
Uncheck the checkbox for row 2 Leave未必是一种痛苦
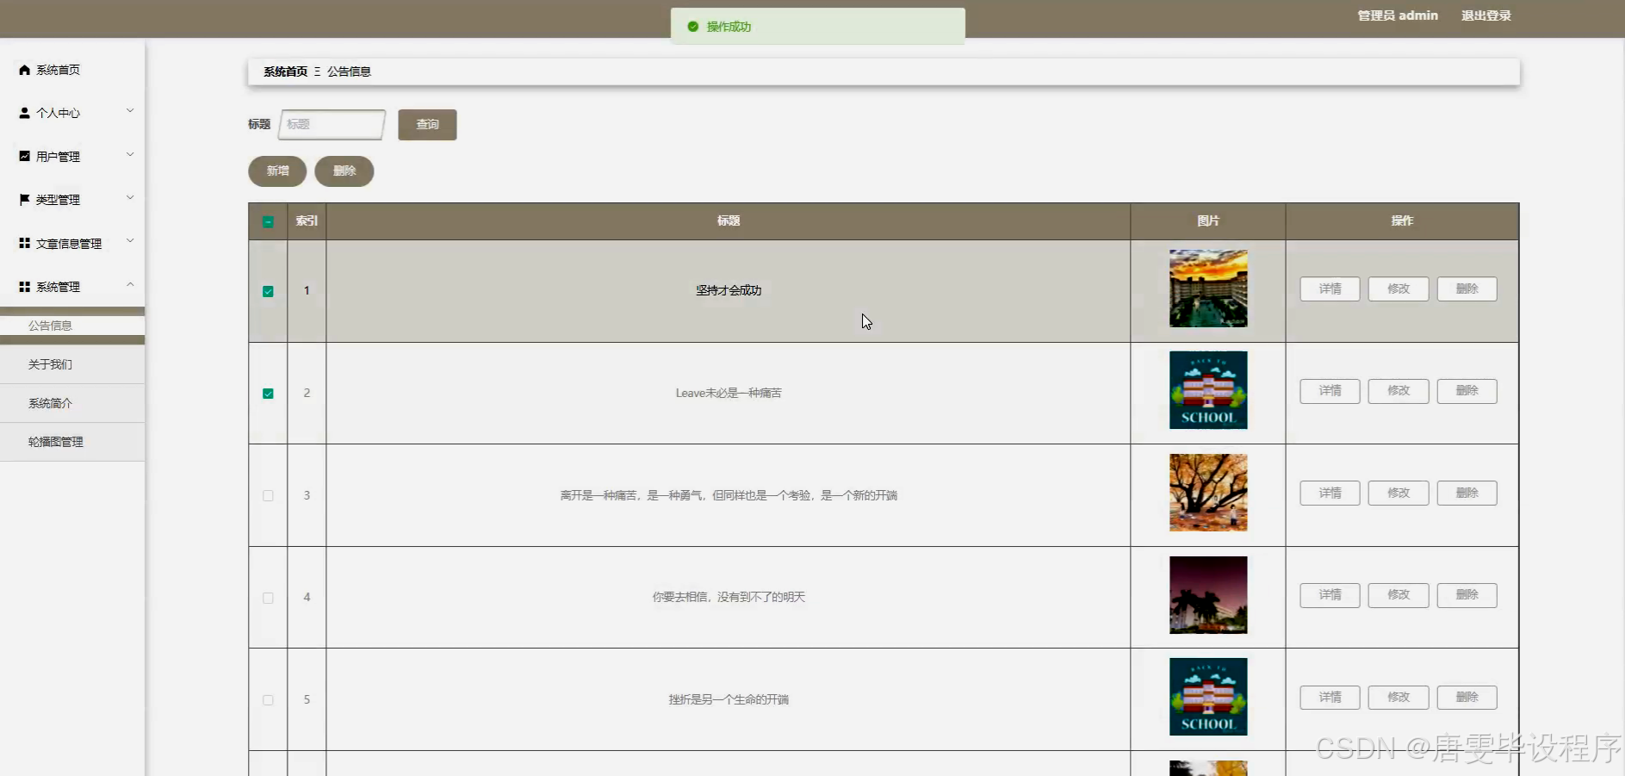coord(268,394)
